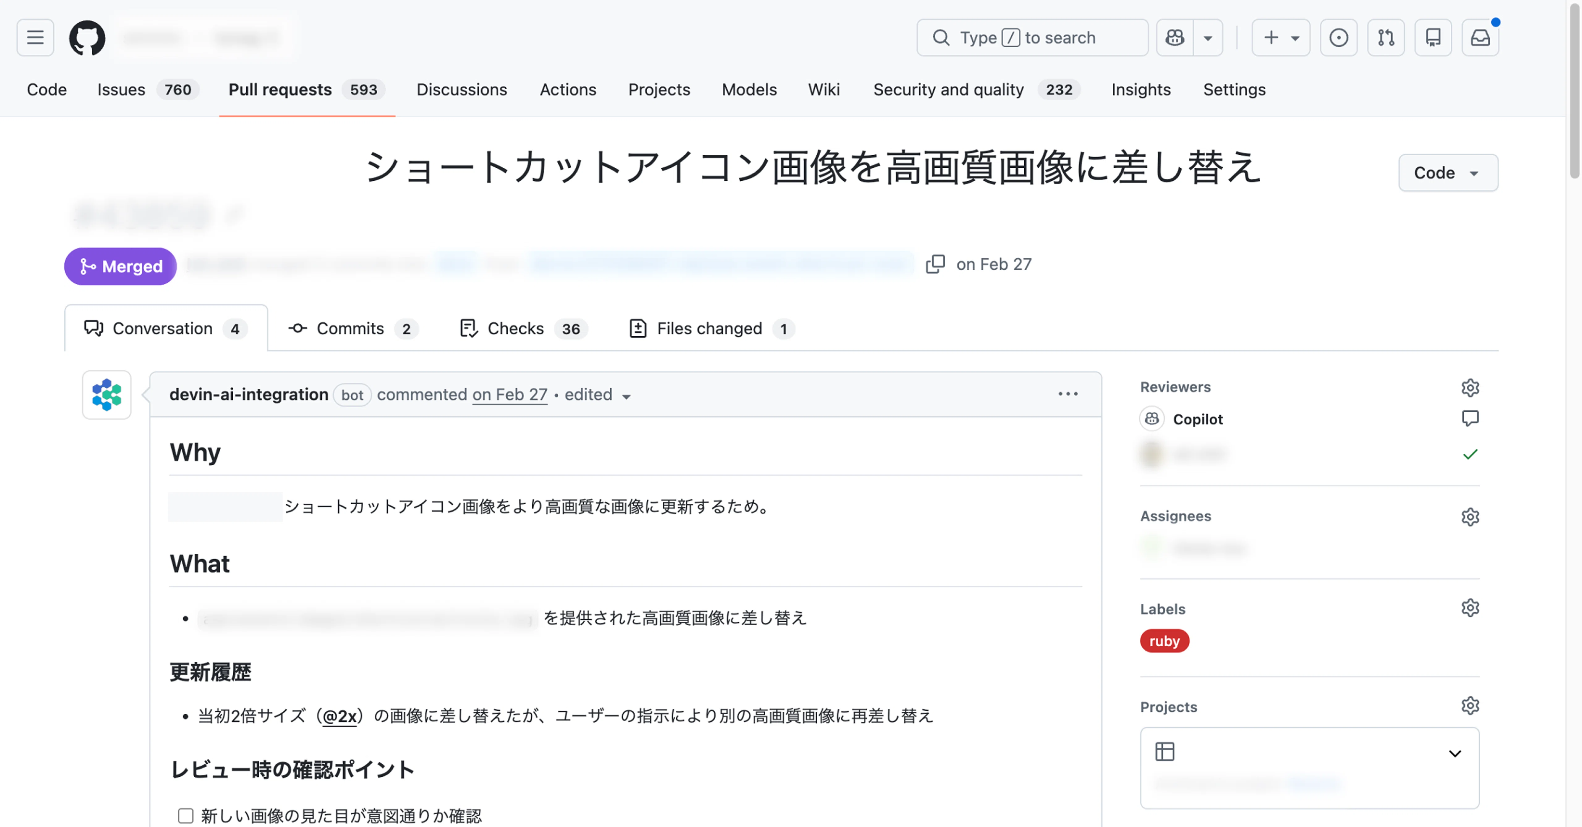Open the Models tab

point(749,90)
